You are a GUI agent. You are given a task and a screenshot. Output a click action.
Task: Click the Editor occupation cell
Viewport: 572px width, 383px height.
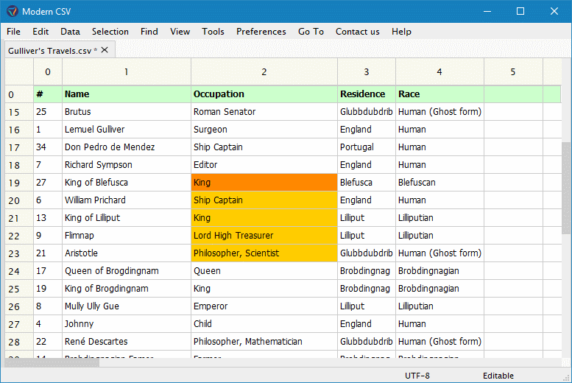point(264,165)
